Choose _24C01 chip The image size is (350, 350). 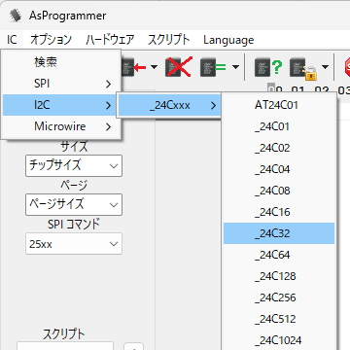click(x=279, y=126)
